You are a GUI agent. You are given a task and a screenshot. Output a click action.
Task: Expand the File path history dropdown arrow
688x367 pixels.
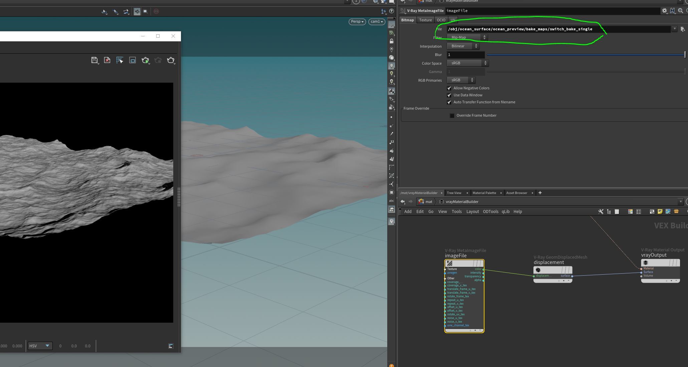pos(674,29)
